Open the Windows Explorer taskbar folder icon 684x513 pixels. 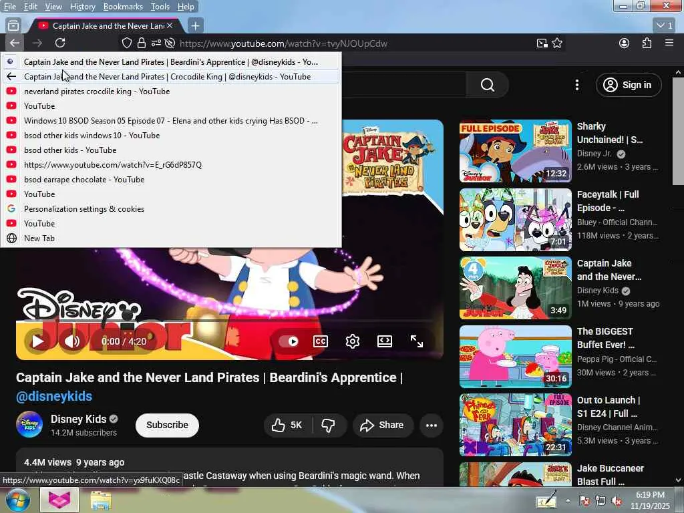click(100, 500)
